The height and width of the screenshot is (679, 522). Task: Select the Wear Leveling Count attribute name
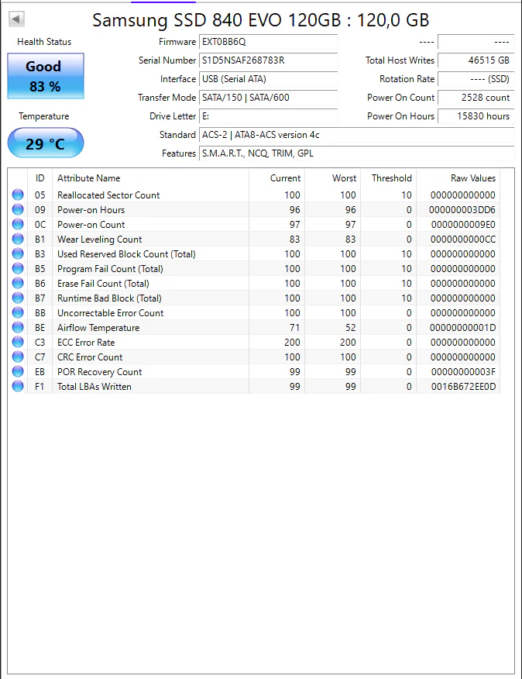pos(100,240)
